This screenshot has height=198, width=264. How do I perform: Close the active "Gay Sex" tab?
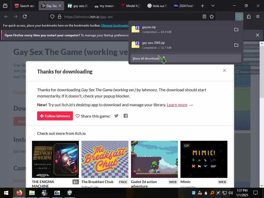60,6
